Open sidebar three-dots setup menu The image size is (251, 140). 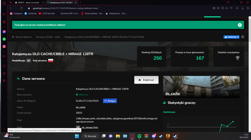[4, 129]
